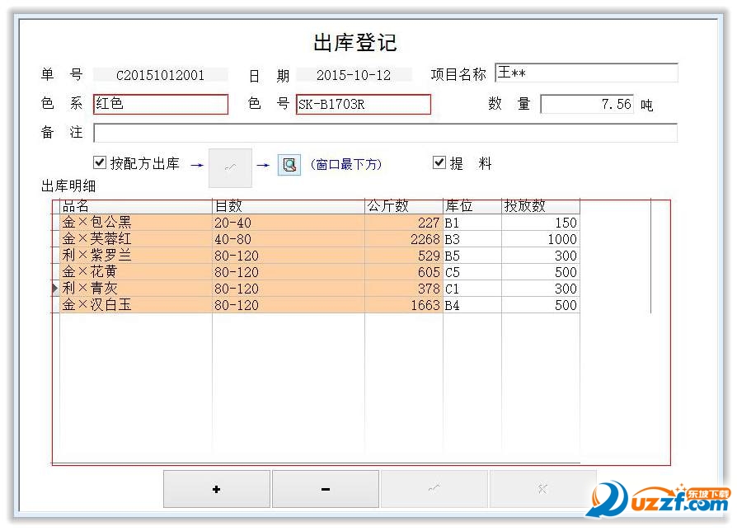Click the 库位 column header
The width and height of the screenshot is (737, 531).
[x=472, y=206]
